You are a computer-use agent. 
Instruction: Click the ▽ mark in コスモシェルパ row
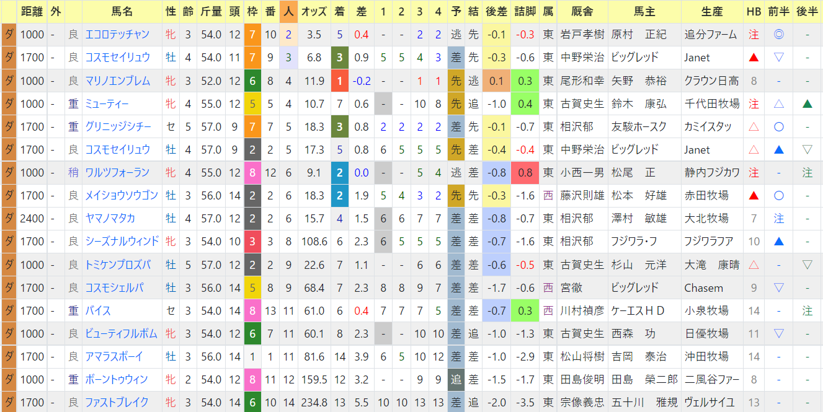pyautogui.click(x=779, y=287)
